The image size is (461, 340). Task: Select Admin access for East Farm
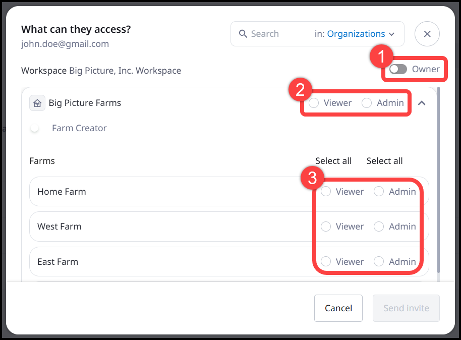[x=379, y=261]
